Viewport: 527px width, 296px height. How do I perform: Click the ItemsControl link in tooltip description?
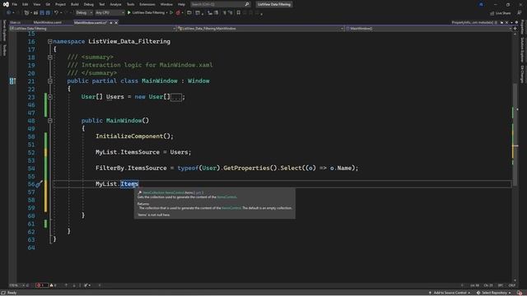coord(226,197)
